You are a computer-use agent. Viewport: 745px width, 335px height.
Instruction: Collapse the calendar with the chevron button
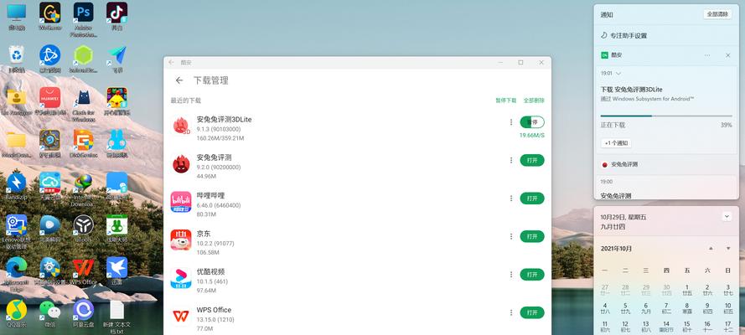727,216
